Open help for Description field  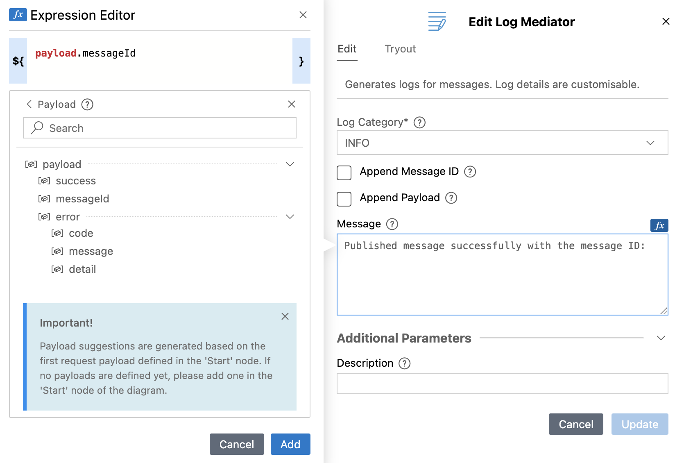point(404,363)
